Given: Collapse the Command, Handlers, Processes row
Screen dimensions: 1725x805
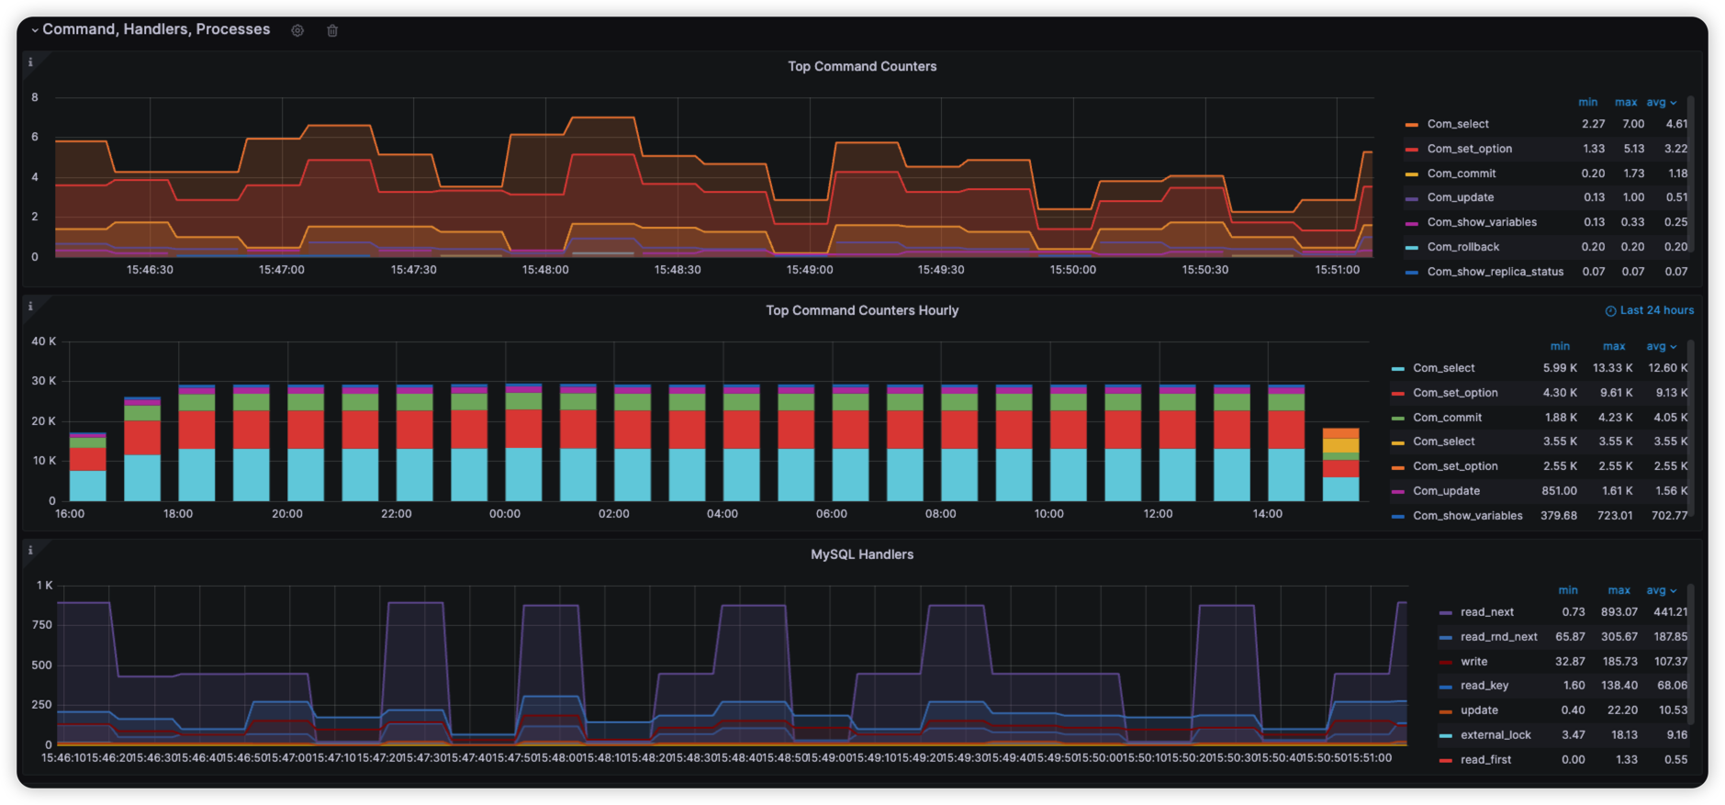Looking at the screenshot, I should coord(35,30).
